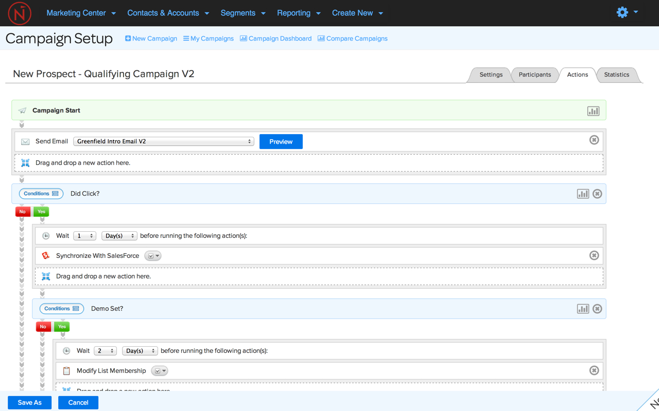The width and height of the screenshot is (659, 411).
Task: Open the Segments menu
Action: pos(243,13)
